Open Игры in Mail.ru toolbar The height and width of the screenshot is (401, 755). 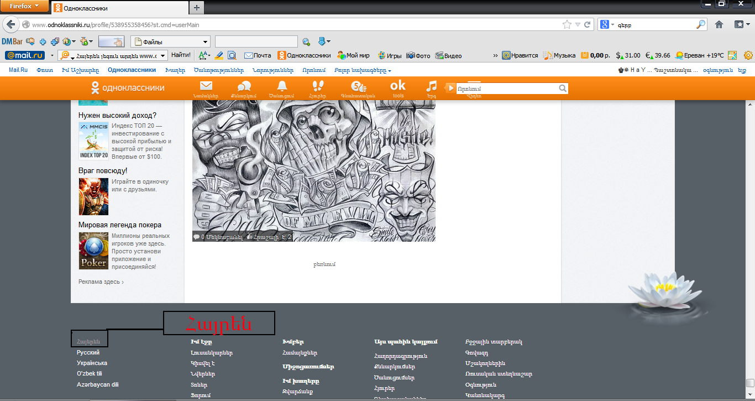[390, 55]
